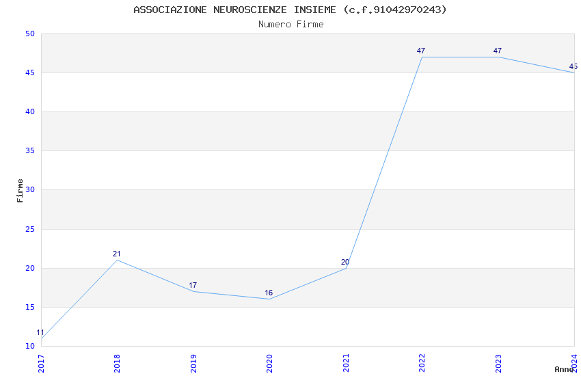Select the 2023 x-axis tick label
Screen dimensions: 581x376
click(x=498, y=364)
